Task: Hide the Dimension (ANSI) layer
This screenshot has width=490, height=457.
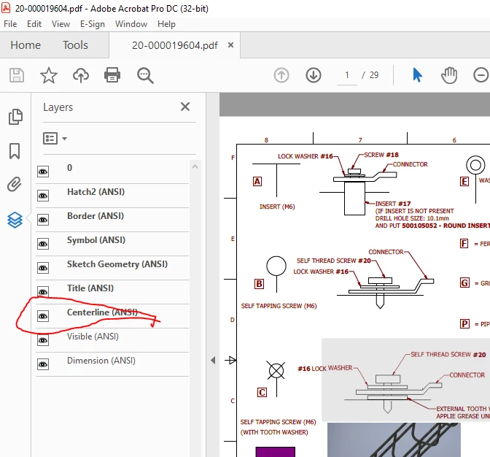Action: [x=43, y=364]
